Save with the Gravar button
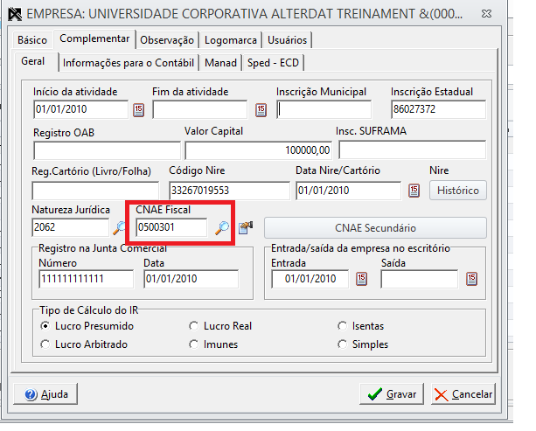This screenshot has height=431, width=536. [x=392, y=394]
